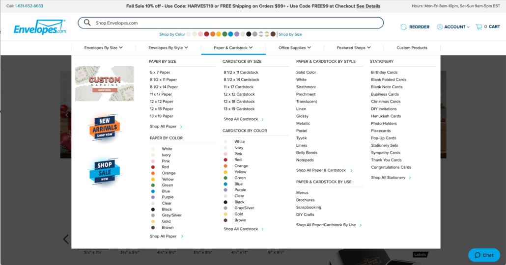This screenshot has width=506, height=265.
Task: Pick the purple swatch in header Shop by Color
Action: tap(236, 34)
